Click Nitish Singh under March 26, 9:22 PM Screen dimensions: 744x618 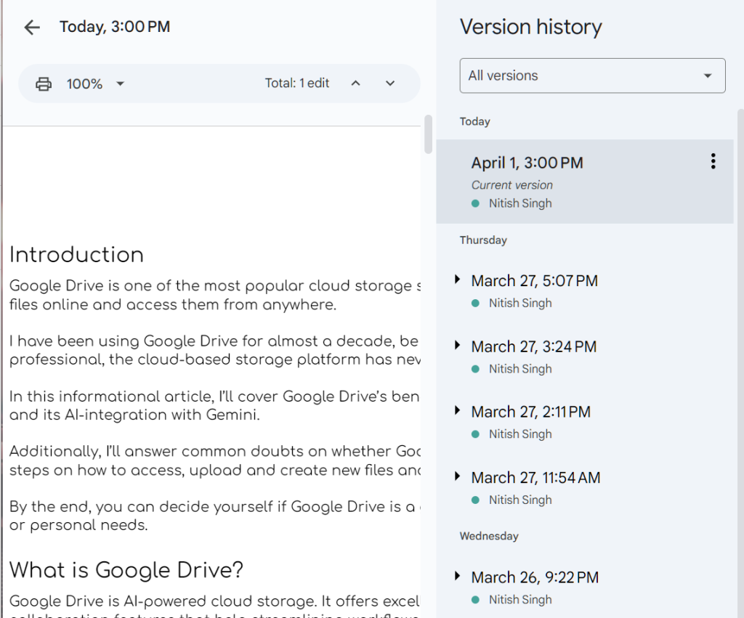(x=520, y=600)
